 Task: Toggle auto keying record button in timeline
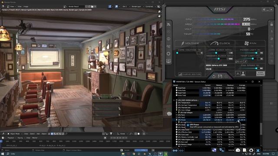105,138
